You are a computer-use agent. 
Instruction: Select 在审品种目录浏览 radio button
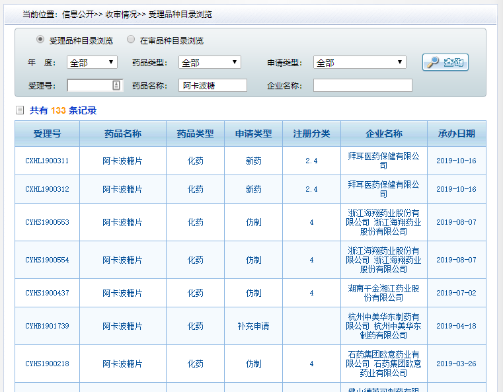(131, 40)
